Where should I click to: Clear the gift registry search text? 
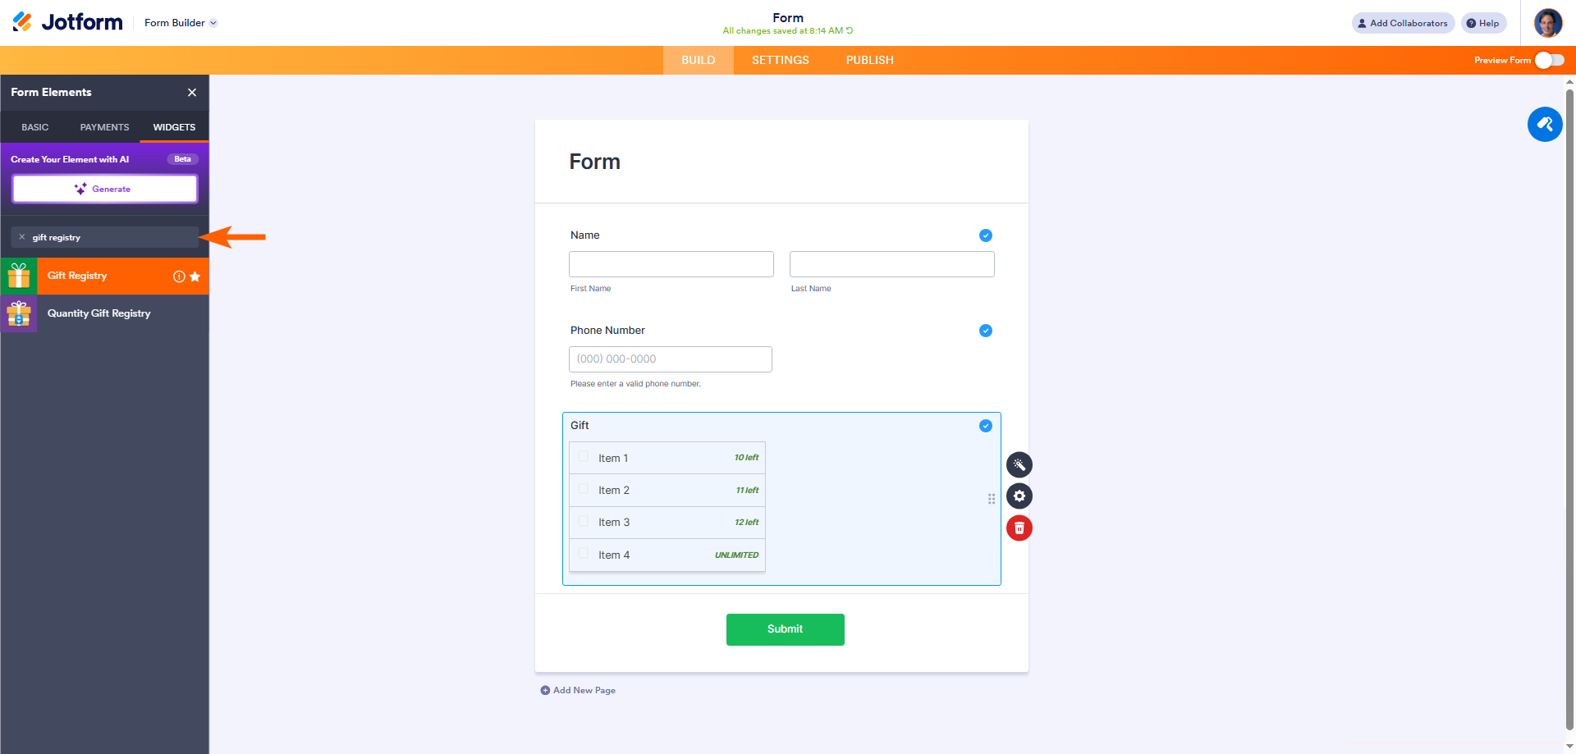pyautogui.click(x=22, y=237)
